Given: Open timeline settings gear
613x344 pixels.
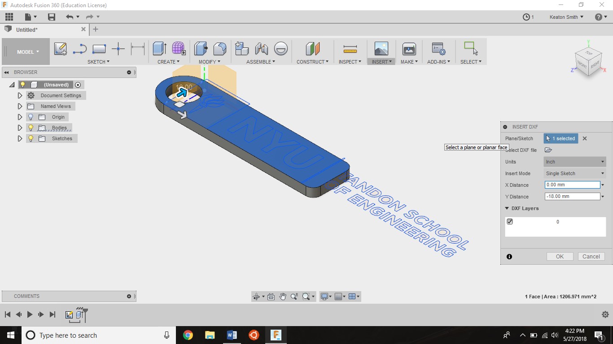Looking at the screenshot, I should click(x=605, y=314).
